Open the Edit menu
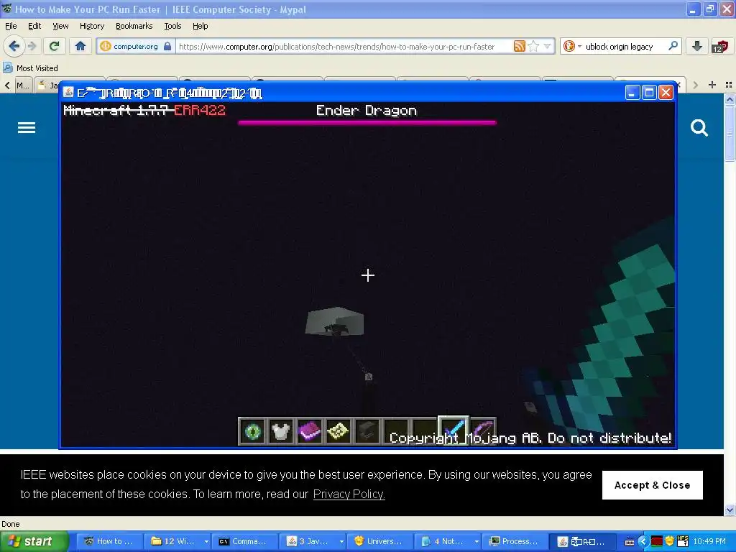Viewport: 736px width, 552px height. 34,26
